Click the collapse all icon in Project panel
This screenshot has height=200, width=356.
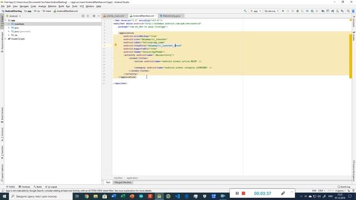tap(88, 16)
